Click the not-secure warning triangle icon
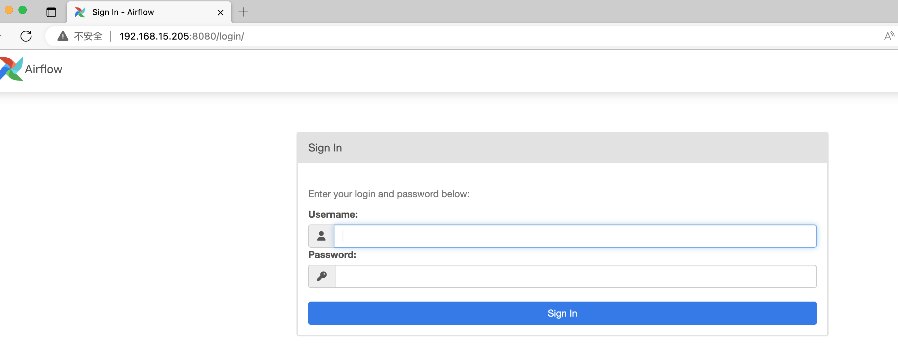898x363 pixels. coord(63,36)
